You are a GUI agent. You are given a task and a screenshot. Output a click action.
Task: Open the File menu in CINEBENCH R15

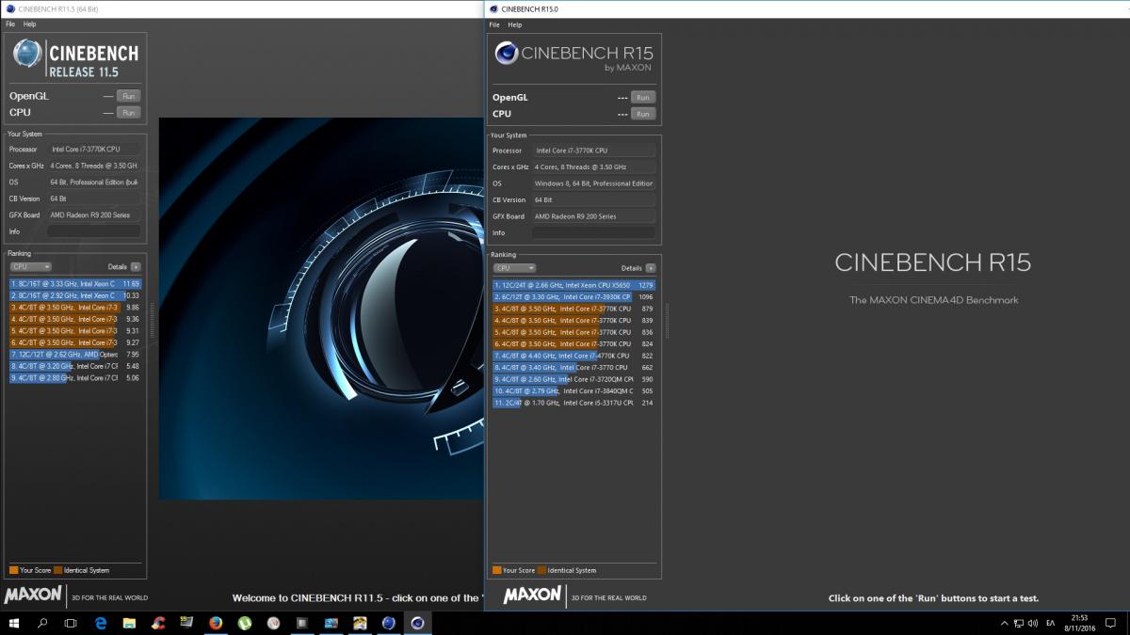tap(494, 24)
